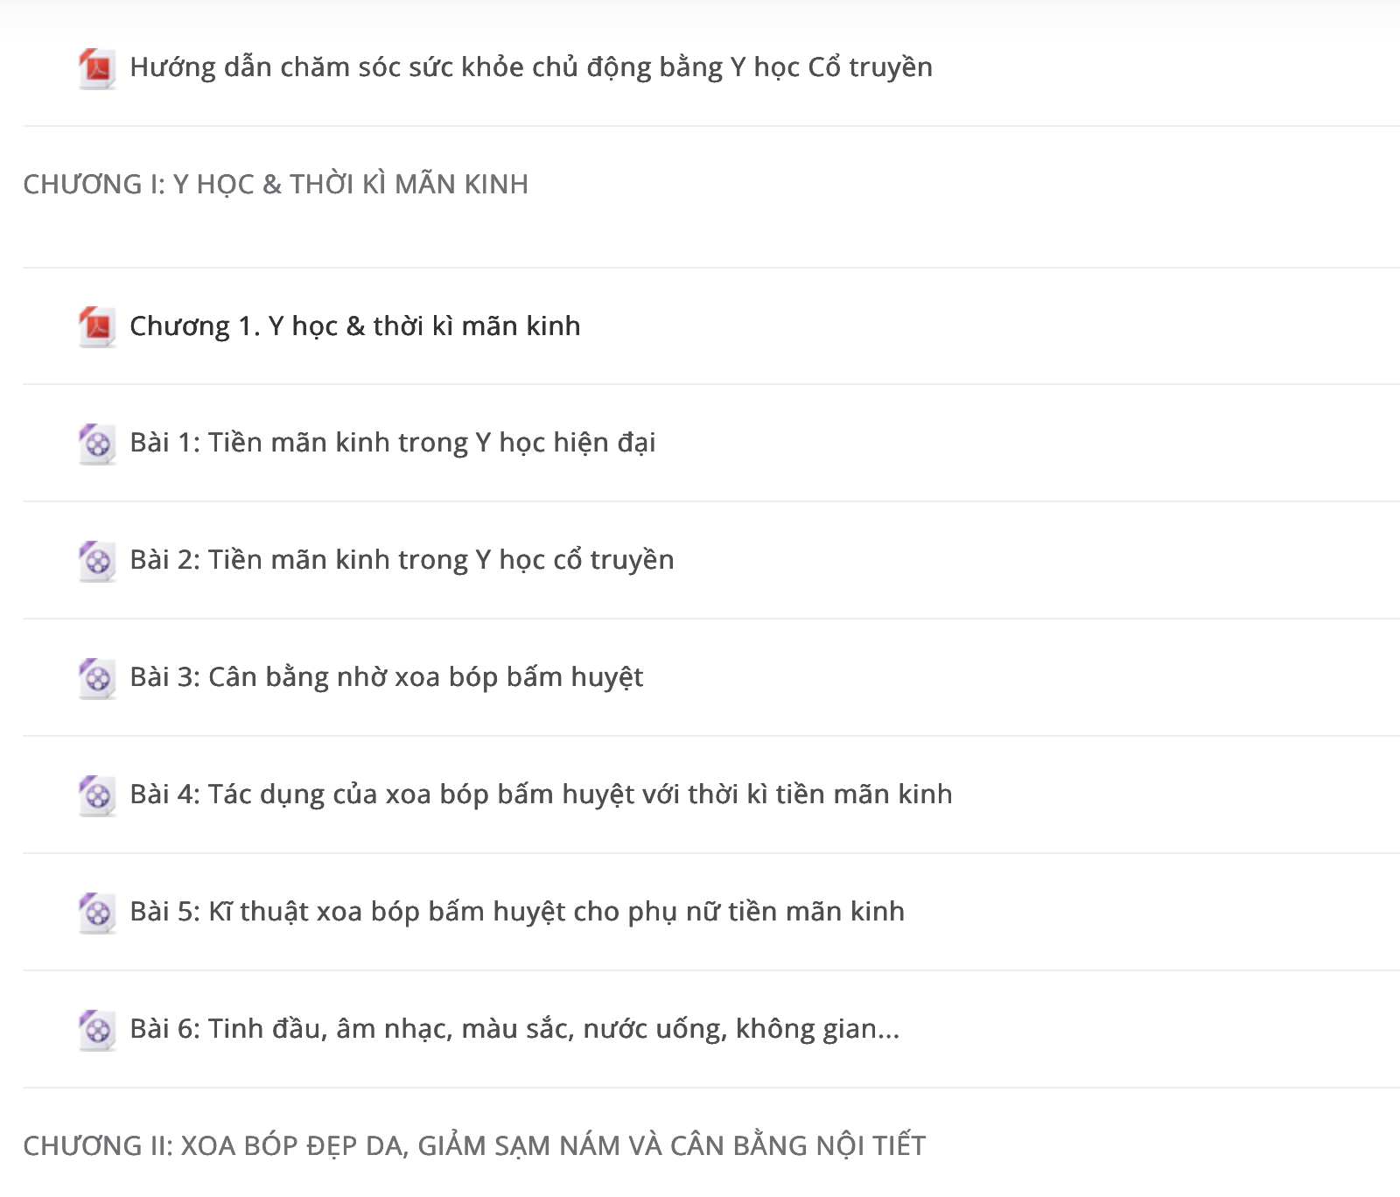1400x1197 pixels.
Task: Open lesson Bài 2: Tiền mãn kinh Y học cổ truyền
Action: (402, 560)
